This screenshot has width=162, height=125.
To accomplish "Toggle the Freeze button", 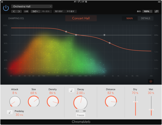I will (x=80, y=115).
